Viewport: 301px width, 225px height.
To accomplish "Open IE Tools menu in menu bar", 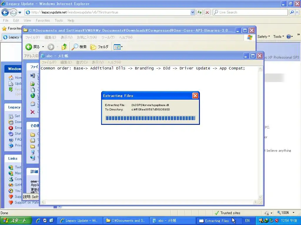I will pos(58,21).
